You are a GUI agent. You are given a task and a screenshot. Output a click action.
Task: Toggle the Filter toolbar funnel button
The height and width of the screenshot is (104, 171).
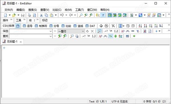point(103,15)
